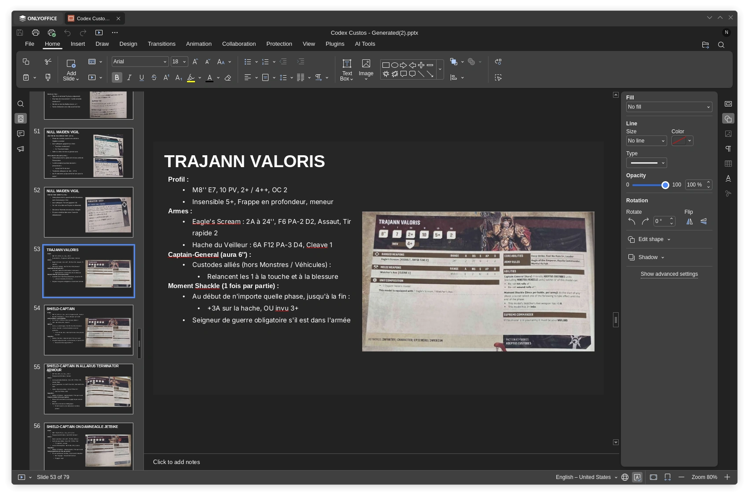Apply the yellow highlight color button
The height and width of the screenshot is (497, 749).
(x=191, y=78)
